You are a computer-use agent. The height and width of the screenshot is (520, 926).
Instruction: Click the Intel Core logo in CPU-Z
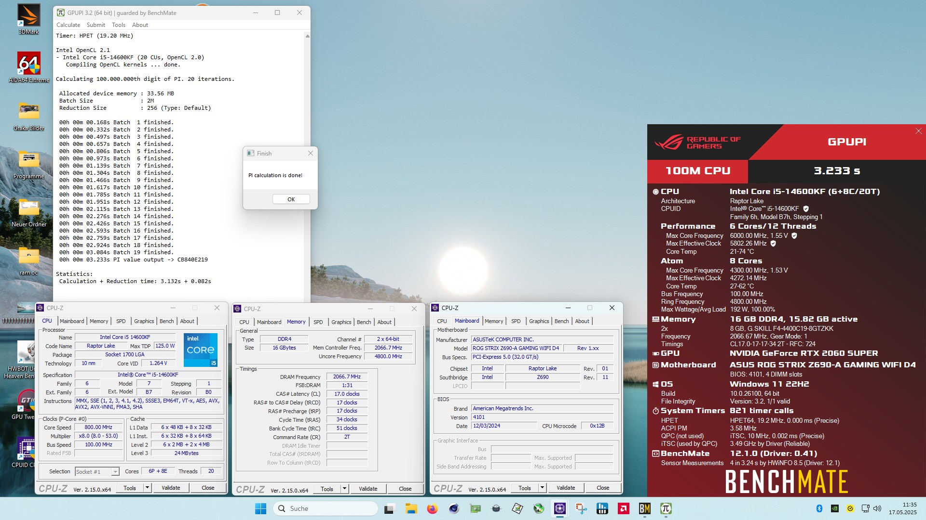201,350
